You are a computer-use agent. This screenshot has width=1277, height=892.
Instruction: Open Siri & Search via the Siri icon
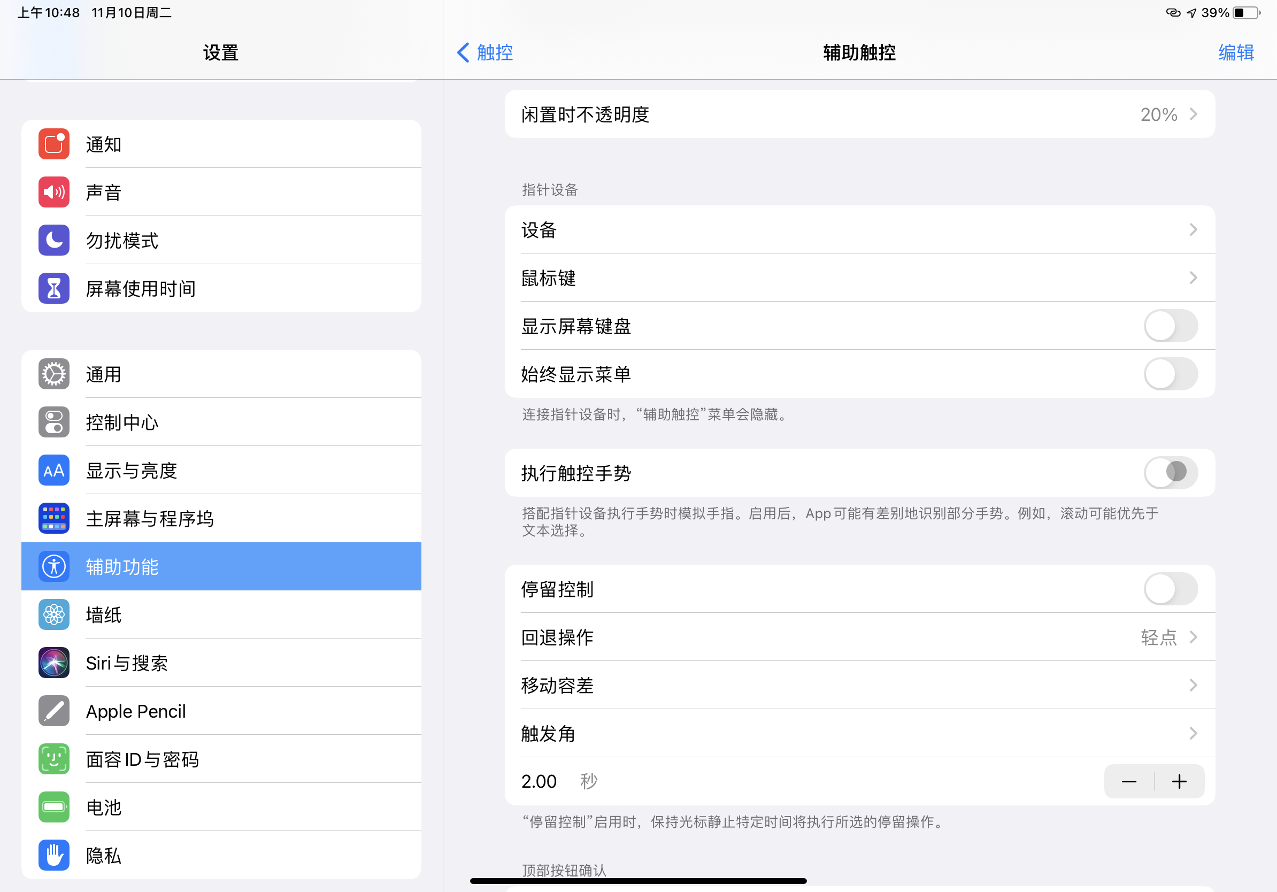[x=54, y=663]
